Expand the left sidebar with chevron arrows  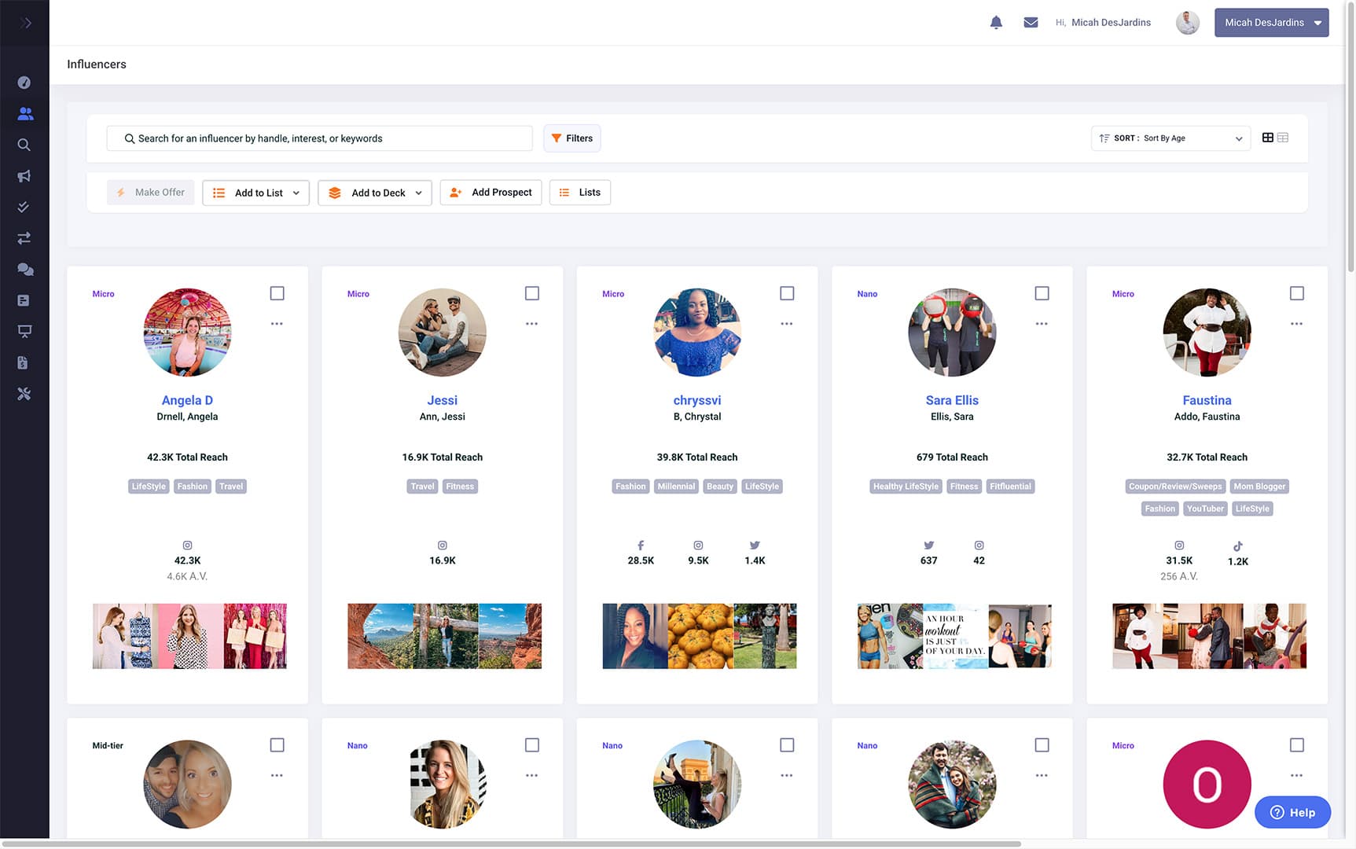tap(25, 23)
